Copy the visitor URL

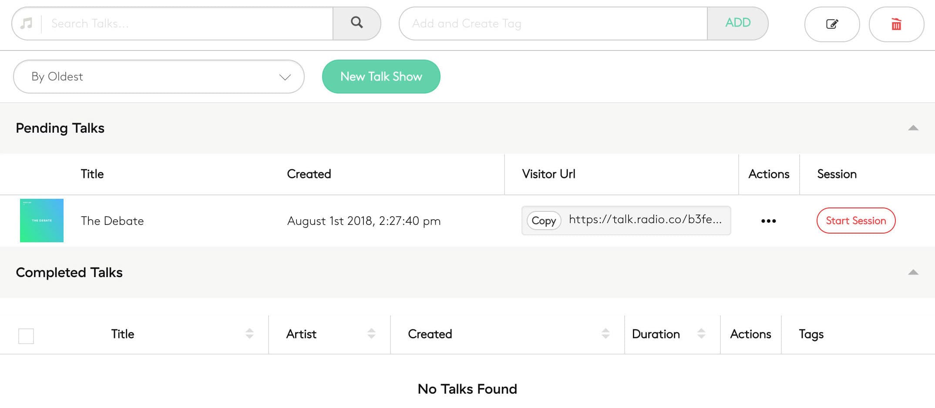click(543, 221)
